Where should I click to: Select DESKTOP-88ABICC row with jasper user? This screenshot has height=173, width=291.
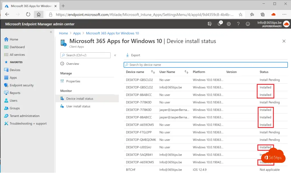click(206, 117)
